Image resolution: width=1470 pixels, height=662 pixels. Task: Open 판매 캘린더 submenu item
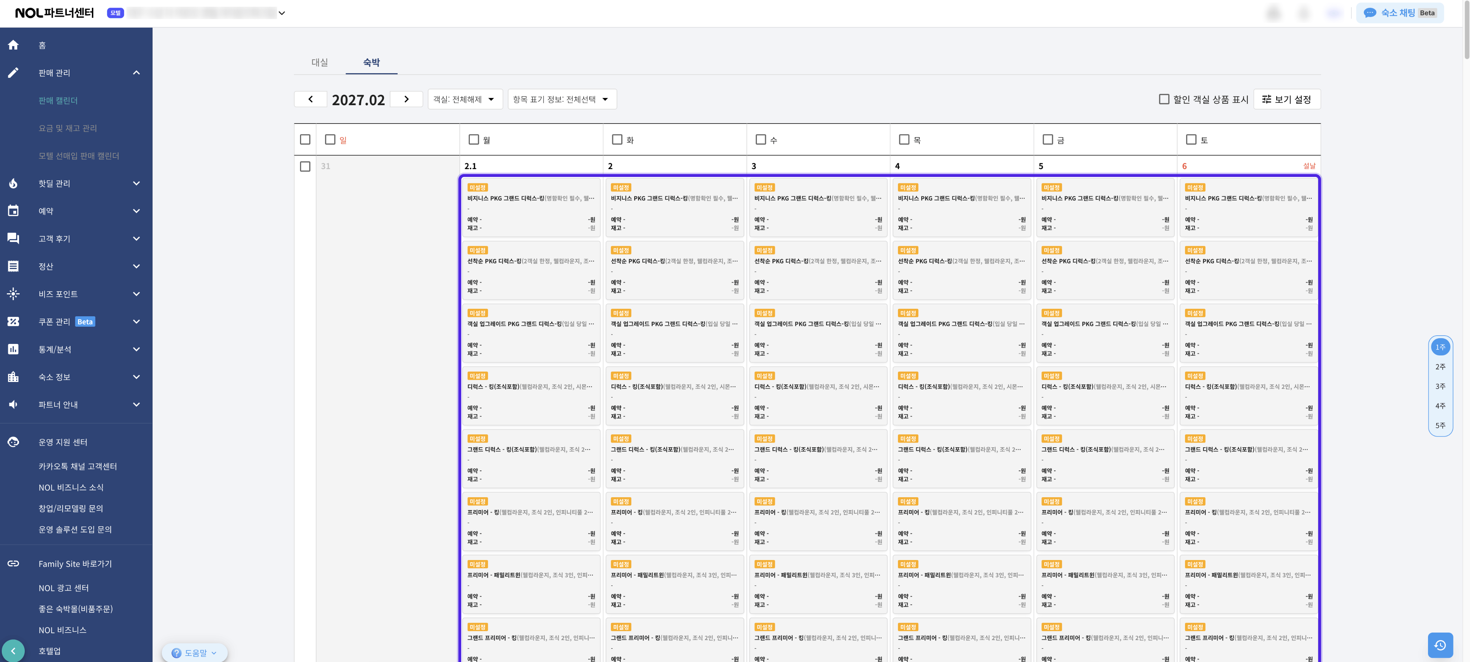click(58, 101)
